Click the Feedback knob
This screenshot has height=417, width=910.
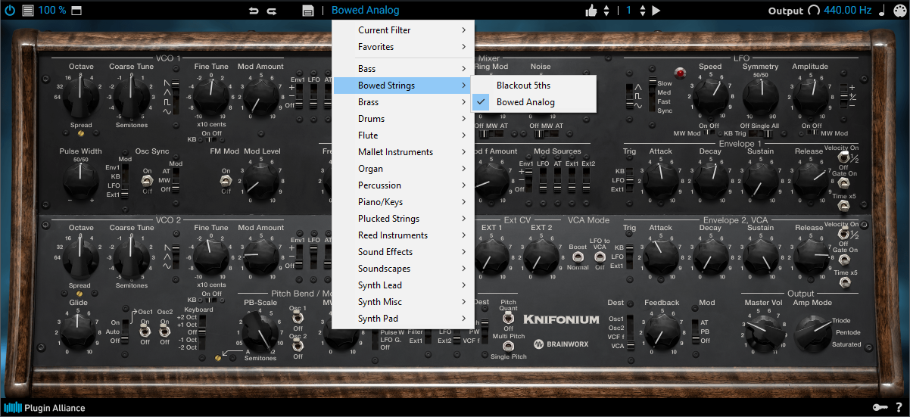tap(662, 330)
